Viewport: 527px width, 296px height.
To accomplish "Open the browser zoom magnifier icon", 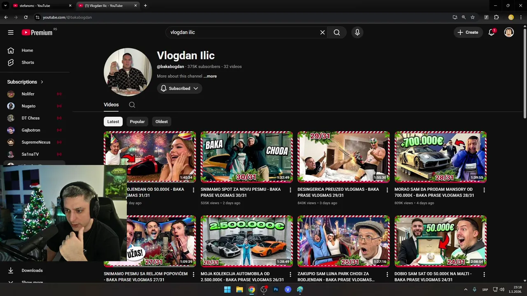I will [464, 17].
